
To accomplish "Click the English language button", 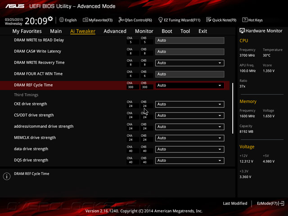I will 68,20.
